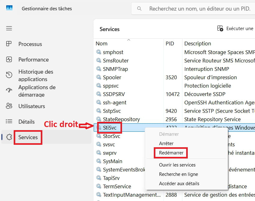255x201 pixels.
Task: Click PID value 3520
Action: pyautogui.click(x=171, y=77)
